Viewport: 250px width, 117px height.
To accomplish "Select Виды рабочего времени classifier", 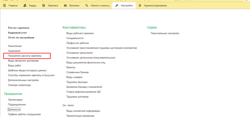I will (x=80, y=33).
